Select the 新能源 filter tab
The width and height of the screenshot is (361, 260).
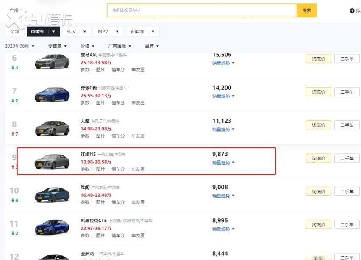pos(142,32)
